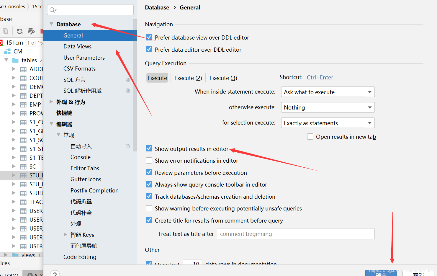Open 代码折叠 settings page
The height and width of the screenshot is (276, 437).
point(81,201)
